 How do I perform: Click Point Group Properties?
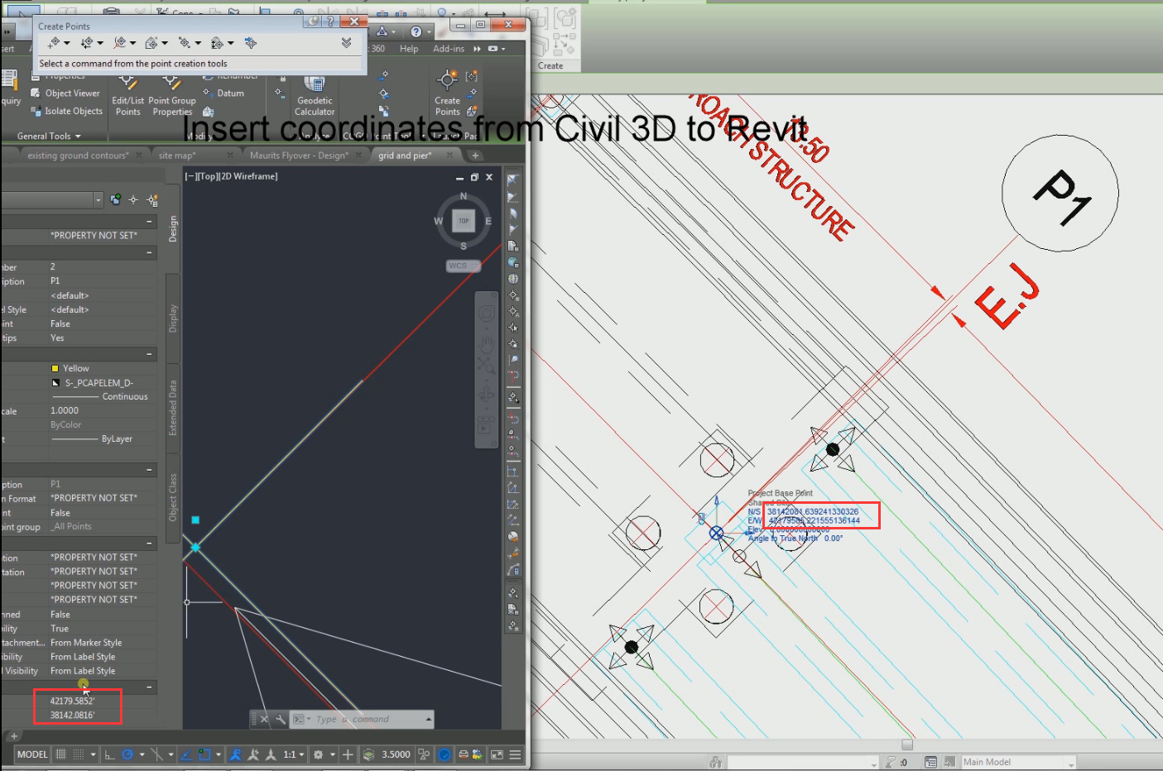click(172, 93)
